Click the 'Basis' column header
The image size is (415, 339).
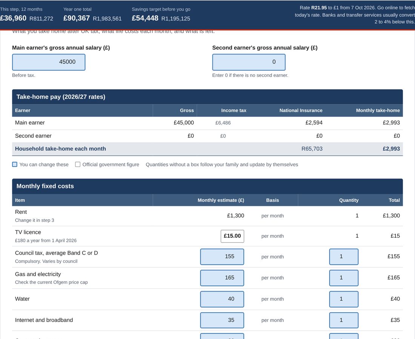pos(273,200)
